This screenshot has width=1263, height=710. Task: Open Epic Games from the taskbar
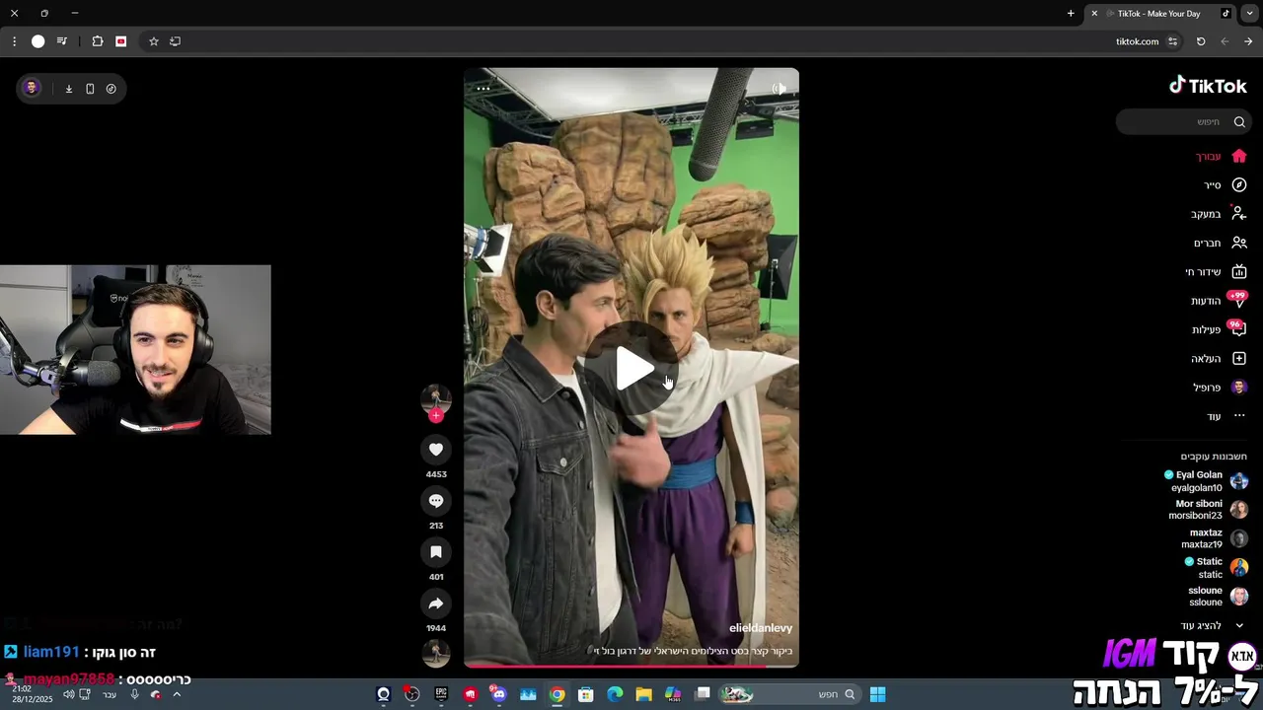(441, 694)
